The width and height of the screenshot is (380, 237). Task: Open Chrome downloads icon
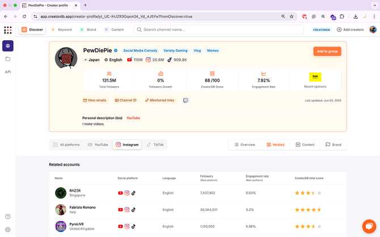click(356, 16)
